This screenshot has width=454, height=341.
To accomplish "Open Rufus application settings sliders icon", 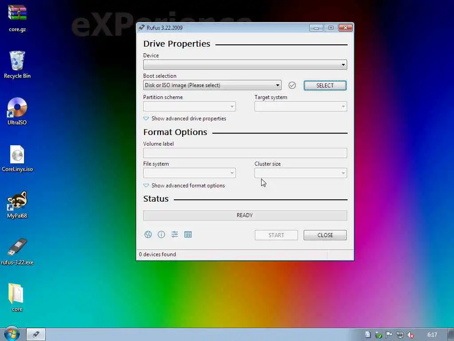I will click(175, 234).
